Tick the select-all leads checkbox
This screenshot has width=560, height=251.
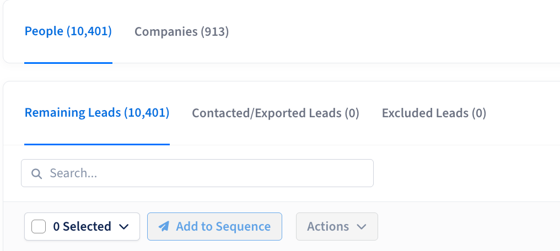39,226
